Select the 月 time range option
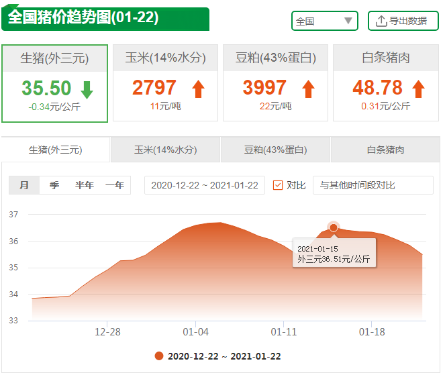Image resolution: width=445 pixels, height=375 pixels. point(24,185)
